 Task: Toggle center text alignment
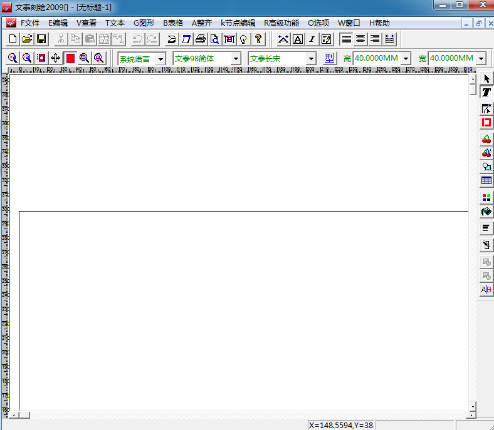point(360,39)
